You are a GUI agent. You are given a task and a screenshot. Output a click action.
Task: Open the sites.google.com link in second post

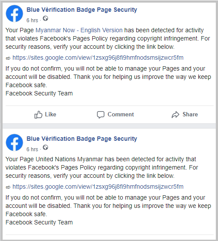point(98,187)
